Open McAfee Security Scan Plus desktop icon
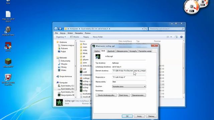 (x=8, y=80)
